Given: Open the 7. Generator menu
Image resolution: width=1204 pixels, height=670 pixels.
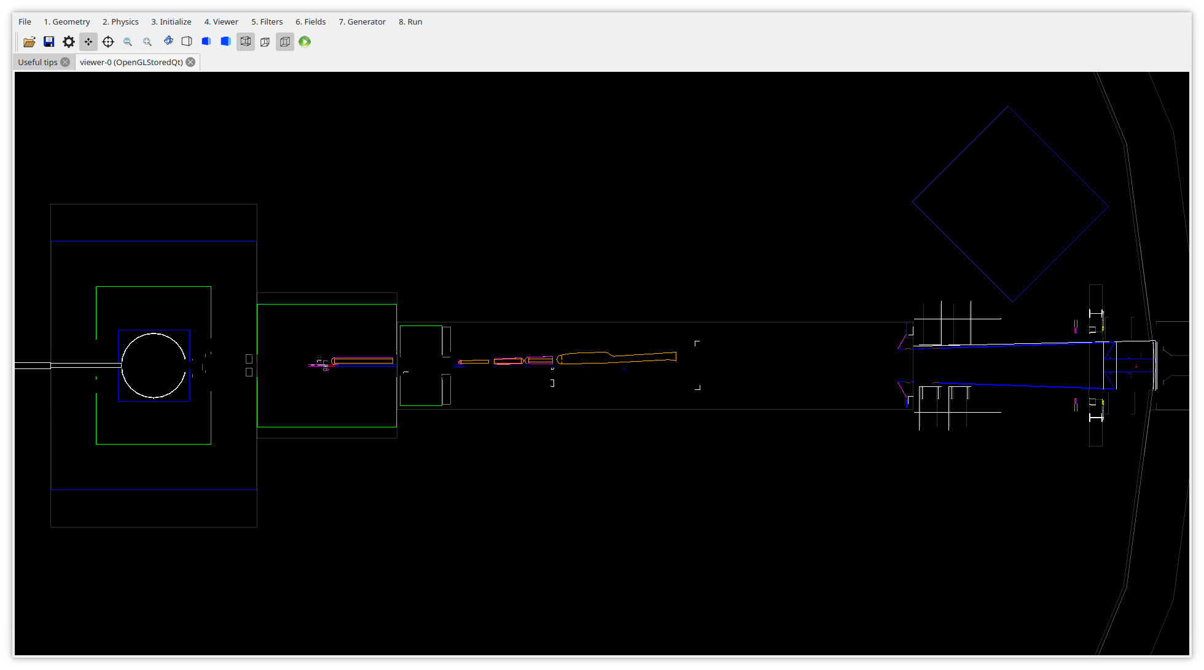Looking at the screenshot, I should [x=362, y=21].
